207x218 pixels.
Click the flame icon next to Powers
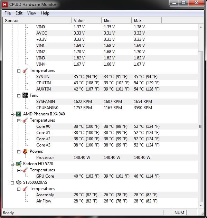coord(25,151)
